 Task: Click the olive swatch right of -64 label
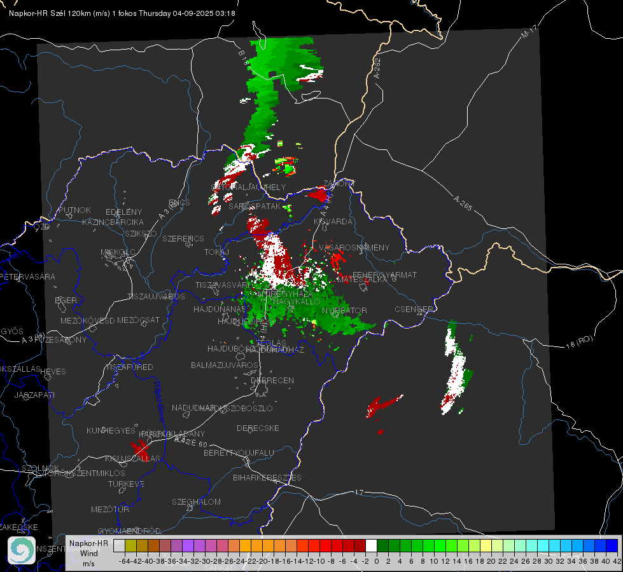pos(130,545)
